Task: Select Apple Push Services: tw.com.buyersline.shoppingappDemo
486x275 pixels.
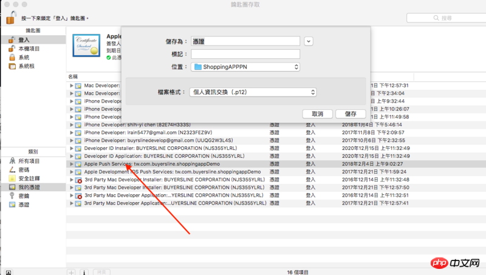Action: coord(152,164)
